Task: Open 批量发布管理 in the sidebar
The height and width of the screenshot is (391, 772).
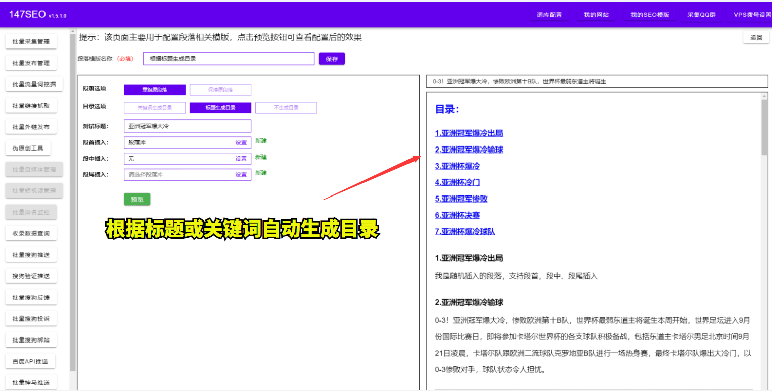Action: tap(31, 63)
